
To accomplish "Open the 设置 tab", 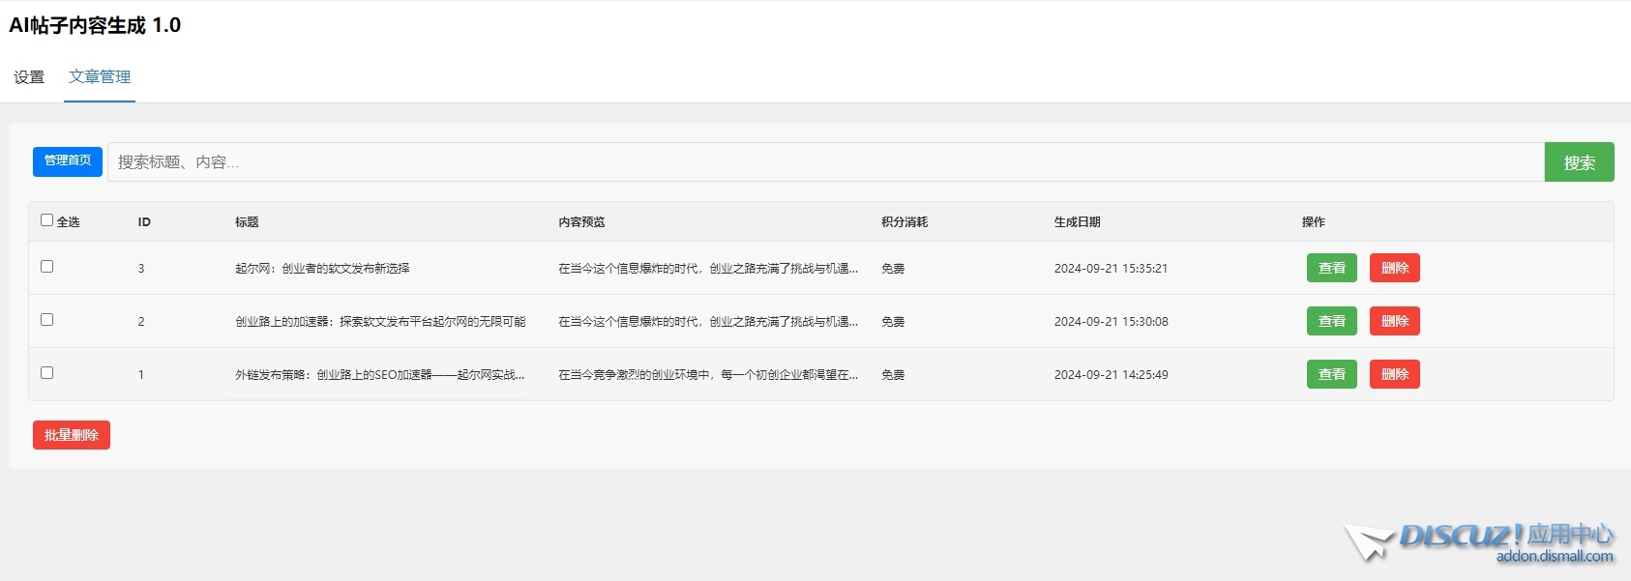I will point(29,77).
